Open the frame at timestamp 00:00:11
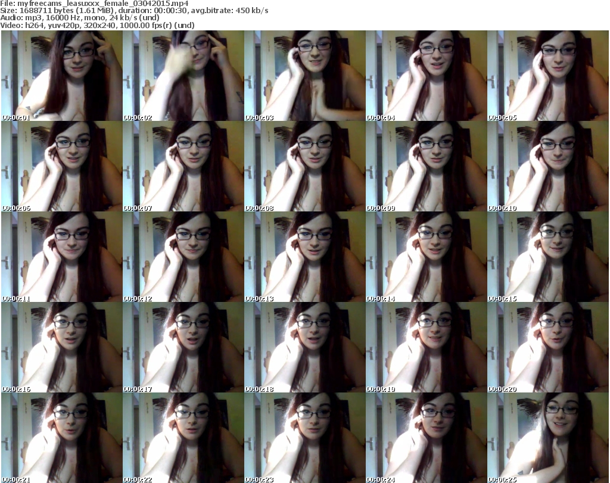The width and height of the screenshot is (610, 483). coord(62,257)
